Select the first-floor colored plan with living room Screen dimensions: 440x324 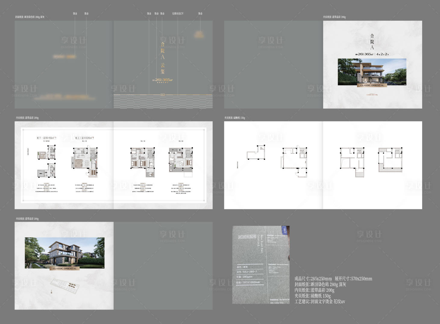[x=85, y=162]
